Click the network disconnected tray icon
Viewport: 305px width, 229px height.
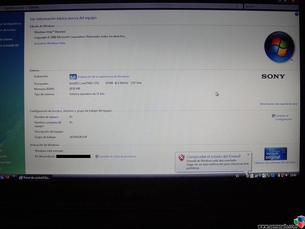tap(283, 175)
